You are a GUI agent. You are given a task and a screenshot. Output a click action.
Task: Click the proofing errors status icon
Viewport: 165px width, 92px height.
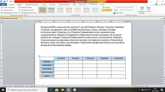coord(27,86)
